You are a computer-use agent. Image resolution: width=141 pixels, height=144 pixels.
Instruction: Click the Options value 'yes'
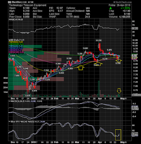tap(88, 8)
